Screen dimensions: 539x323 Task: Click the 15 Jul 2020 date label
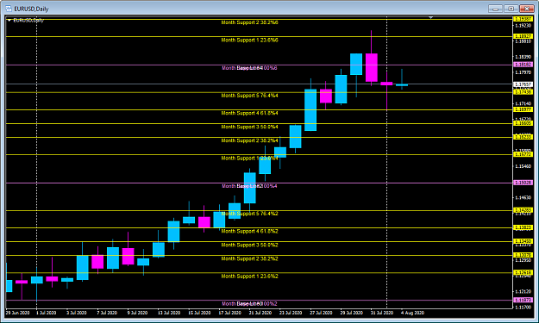199,313
